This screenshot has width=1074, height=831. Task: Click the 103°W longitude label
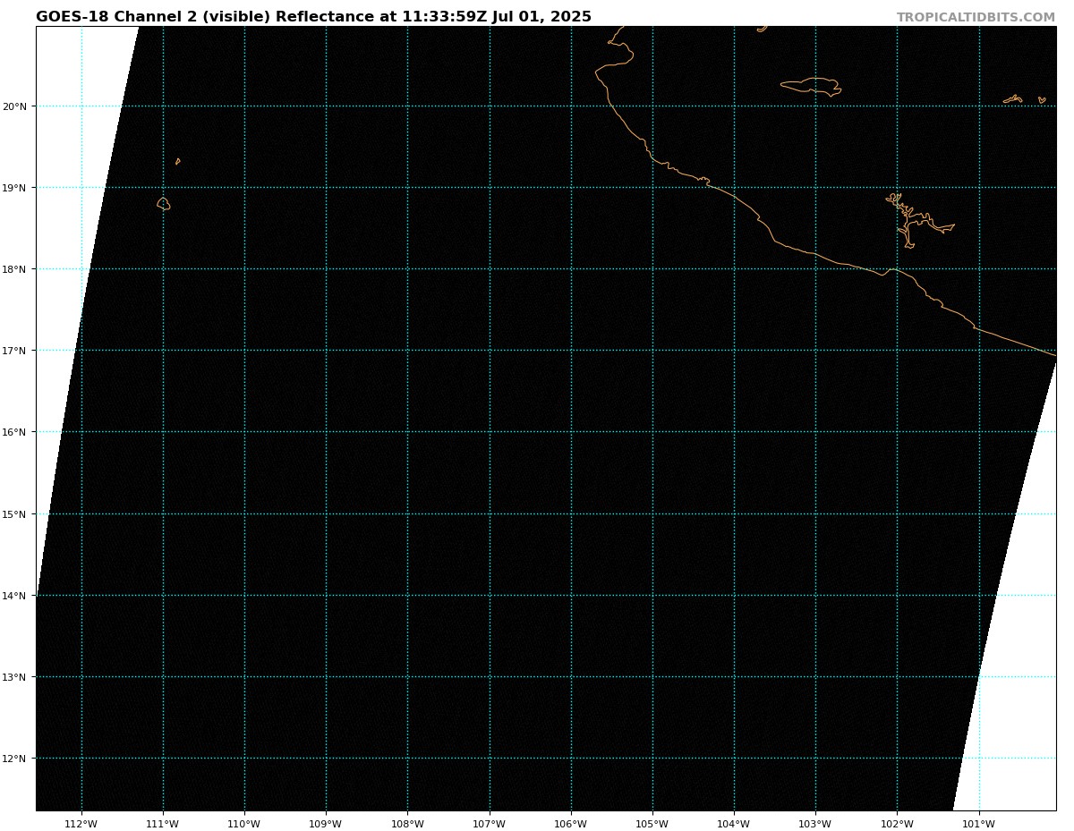point(815,824)
